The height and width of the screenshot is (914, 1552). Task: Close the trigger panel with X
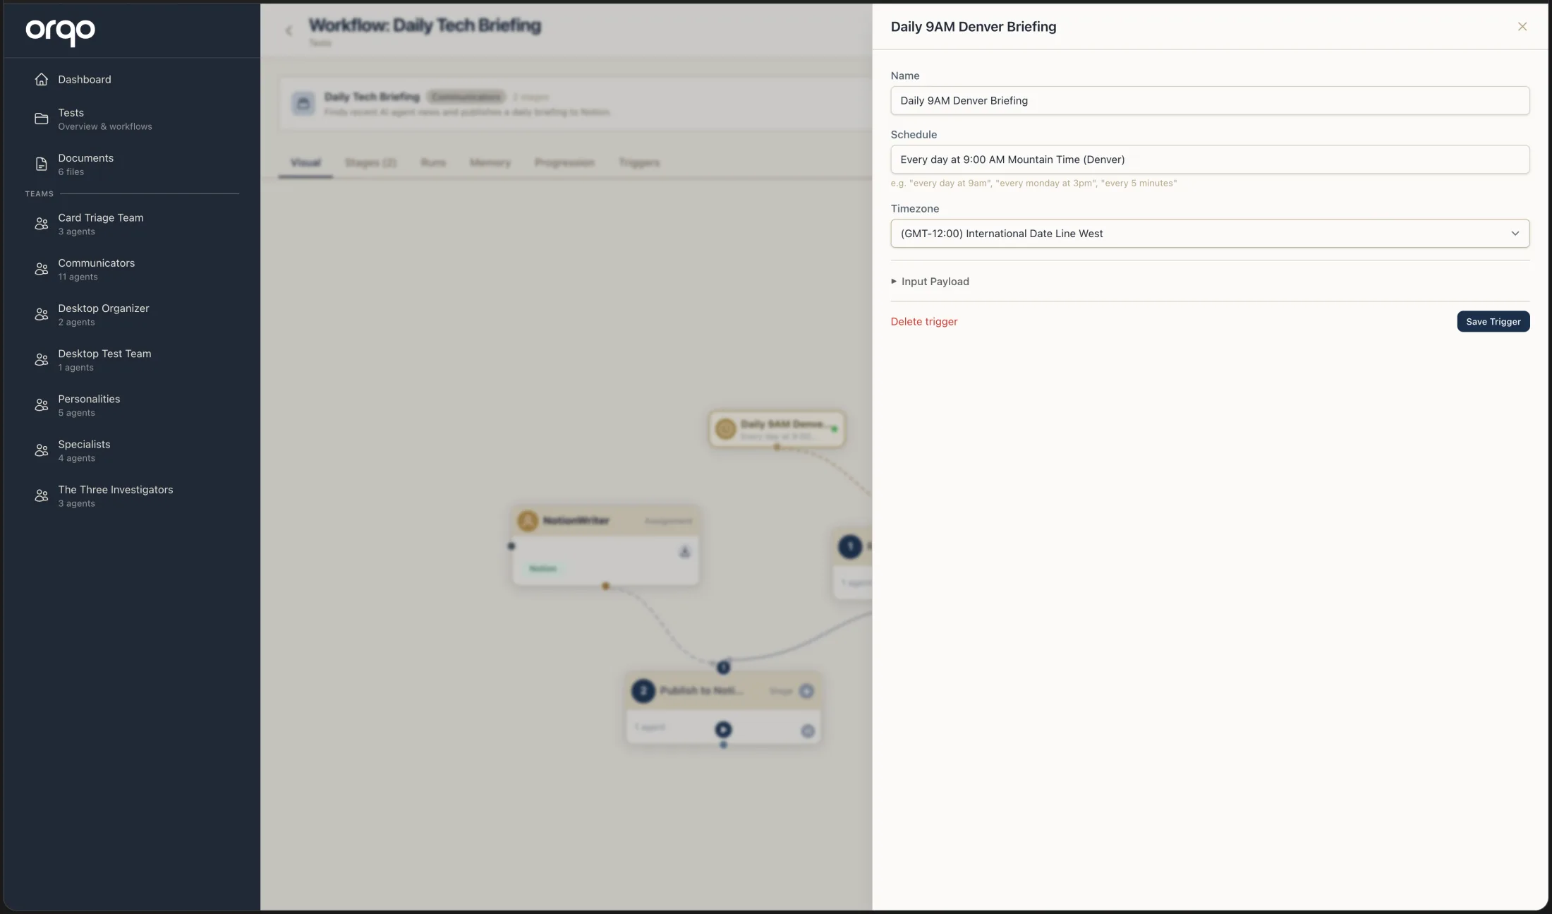click(1522, 26)
